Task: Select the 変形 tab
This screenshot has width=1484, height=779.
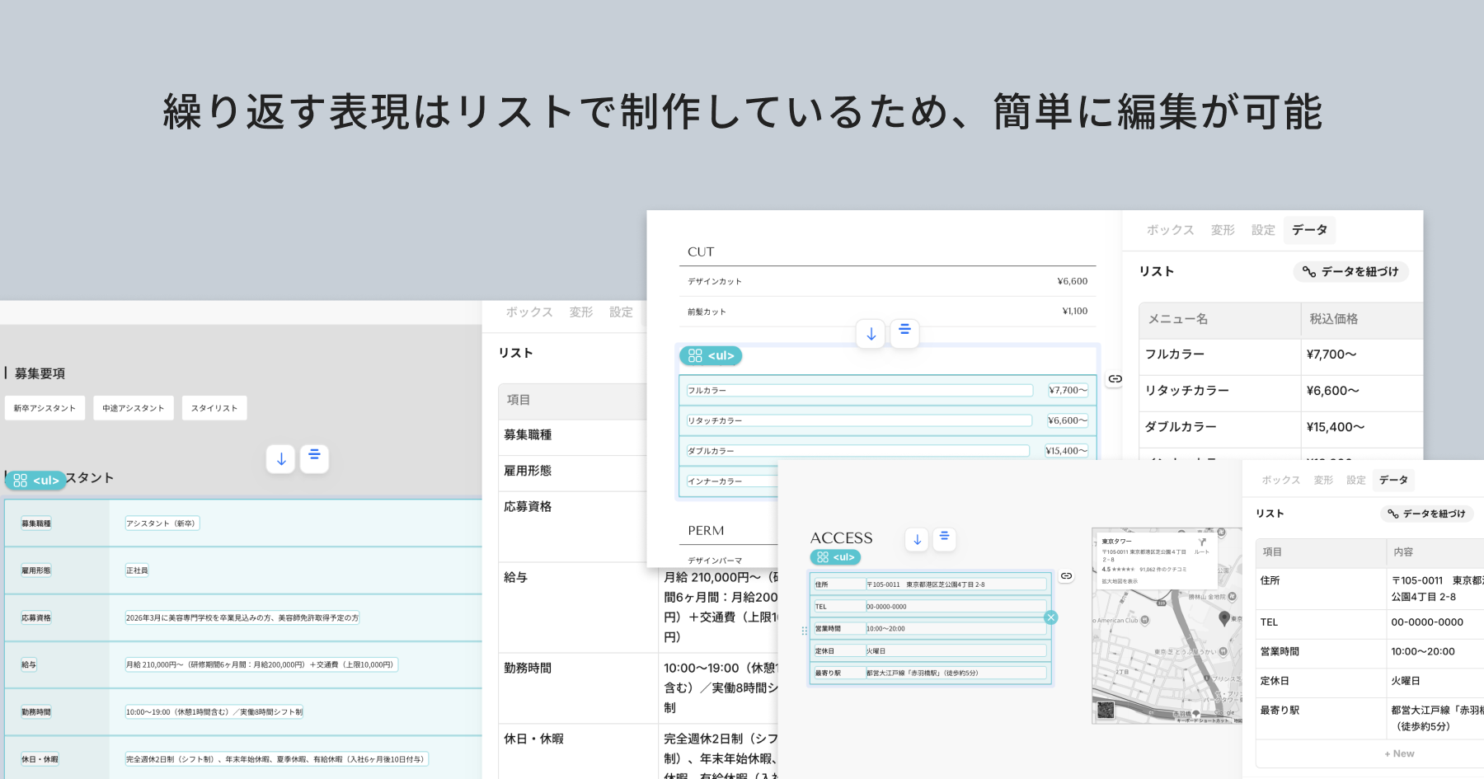Action: pos(1223,230)
